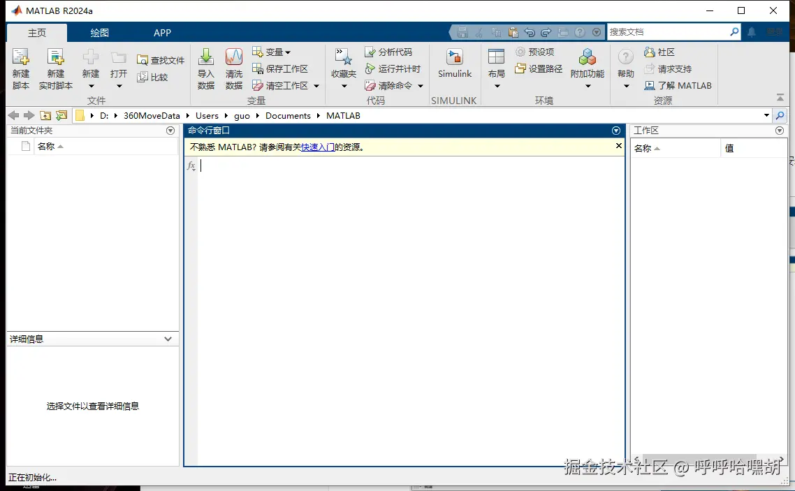Expand the arrow under 收藏夹
795x491 pixels.
(344, 86)
